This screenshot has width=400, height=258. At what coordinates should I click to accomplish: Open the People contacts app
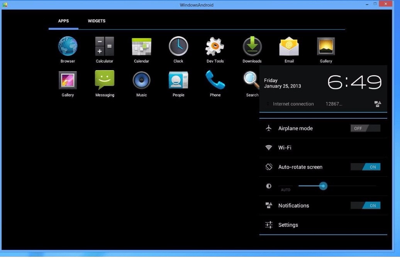178,80
